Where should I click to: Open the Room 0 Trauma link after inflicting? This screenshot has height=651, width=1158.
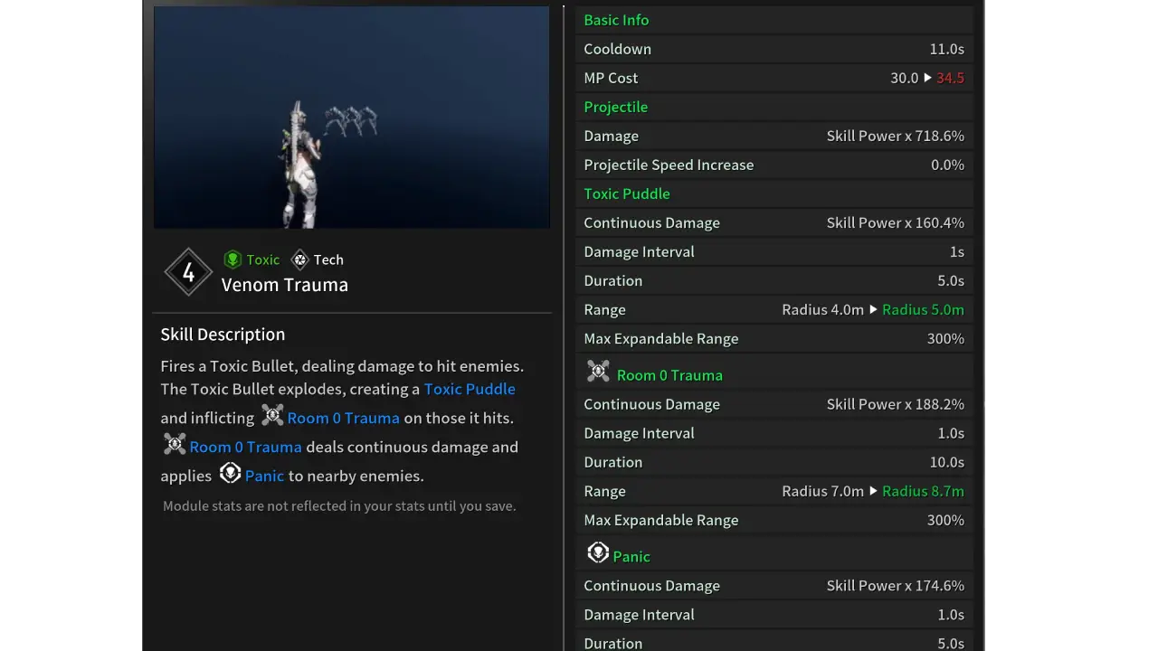click(344, 418)
